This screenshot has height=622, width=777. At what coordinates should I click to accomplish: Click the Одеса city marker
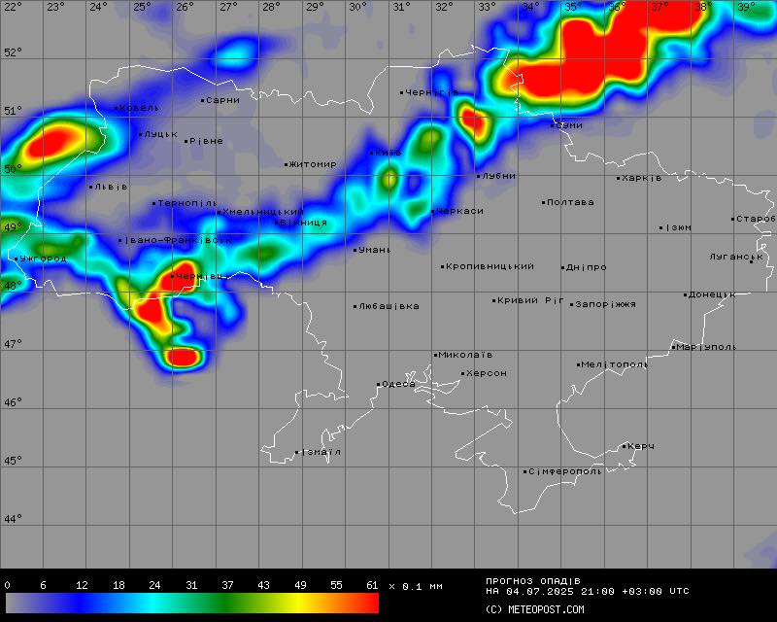(379, 385)
